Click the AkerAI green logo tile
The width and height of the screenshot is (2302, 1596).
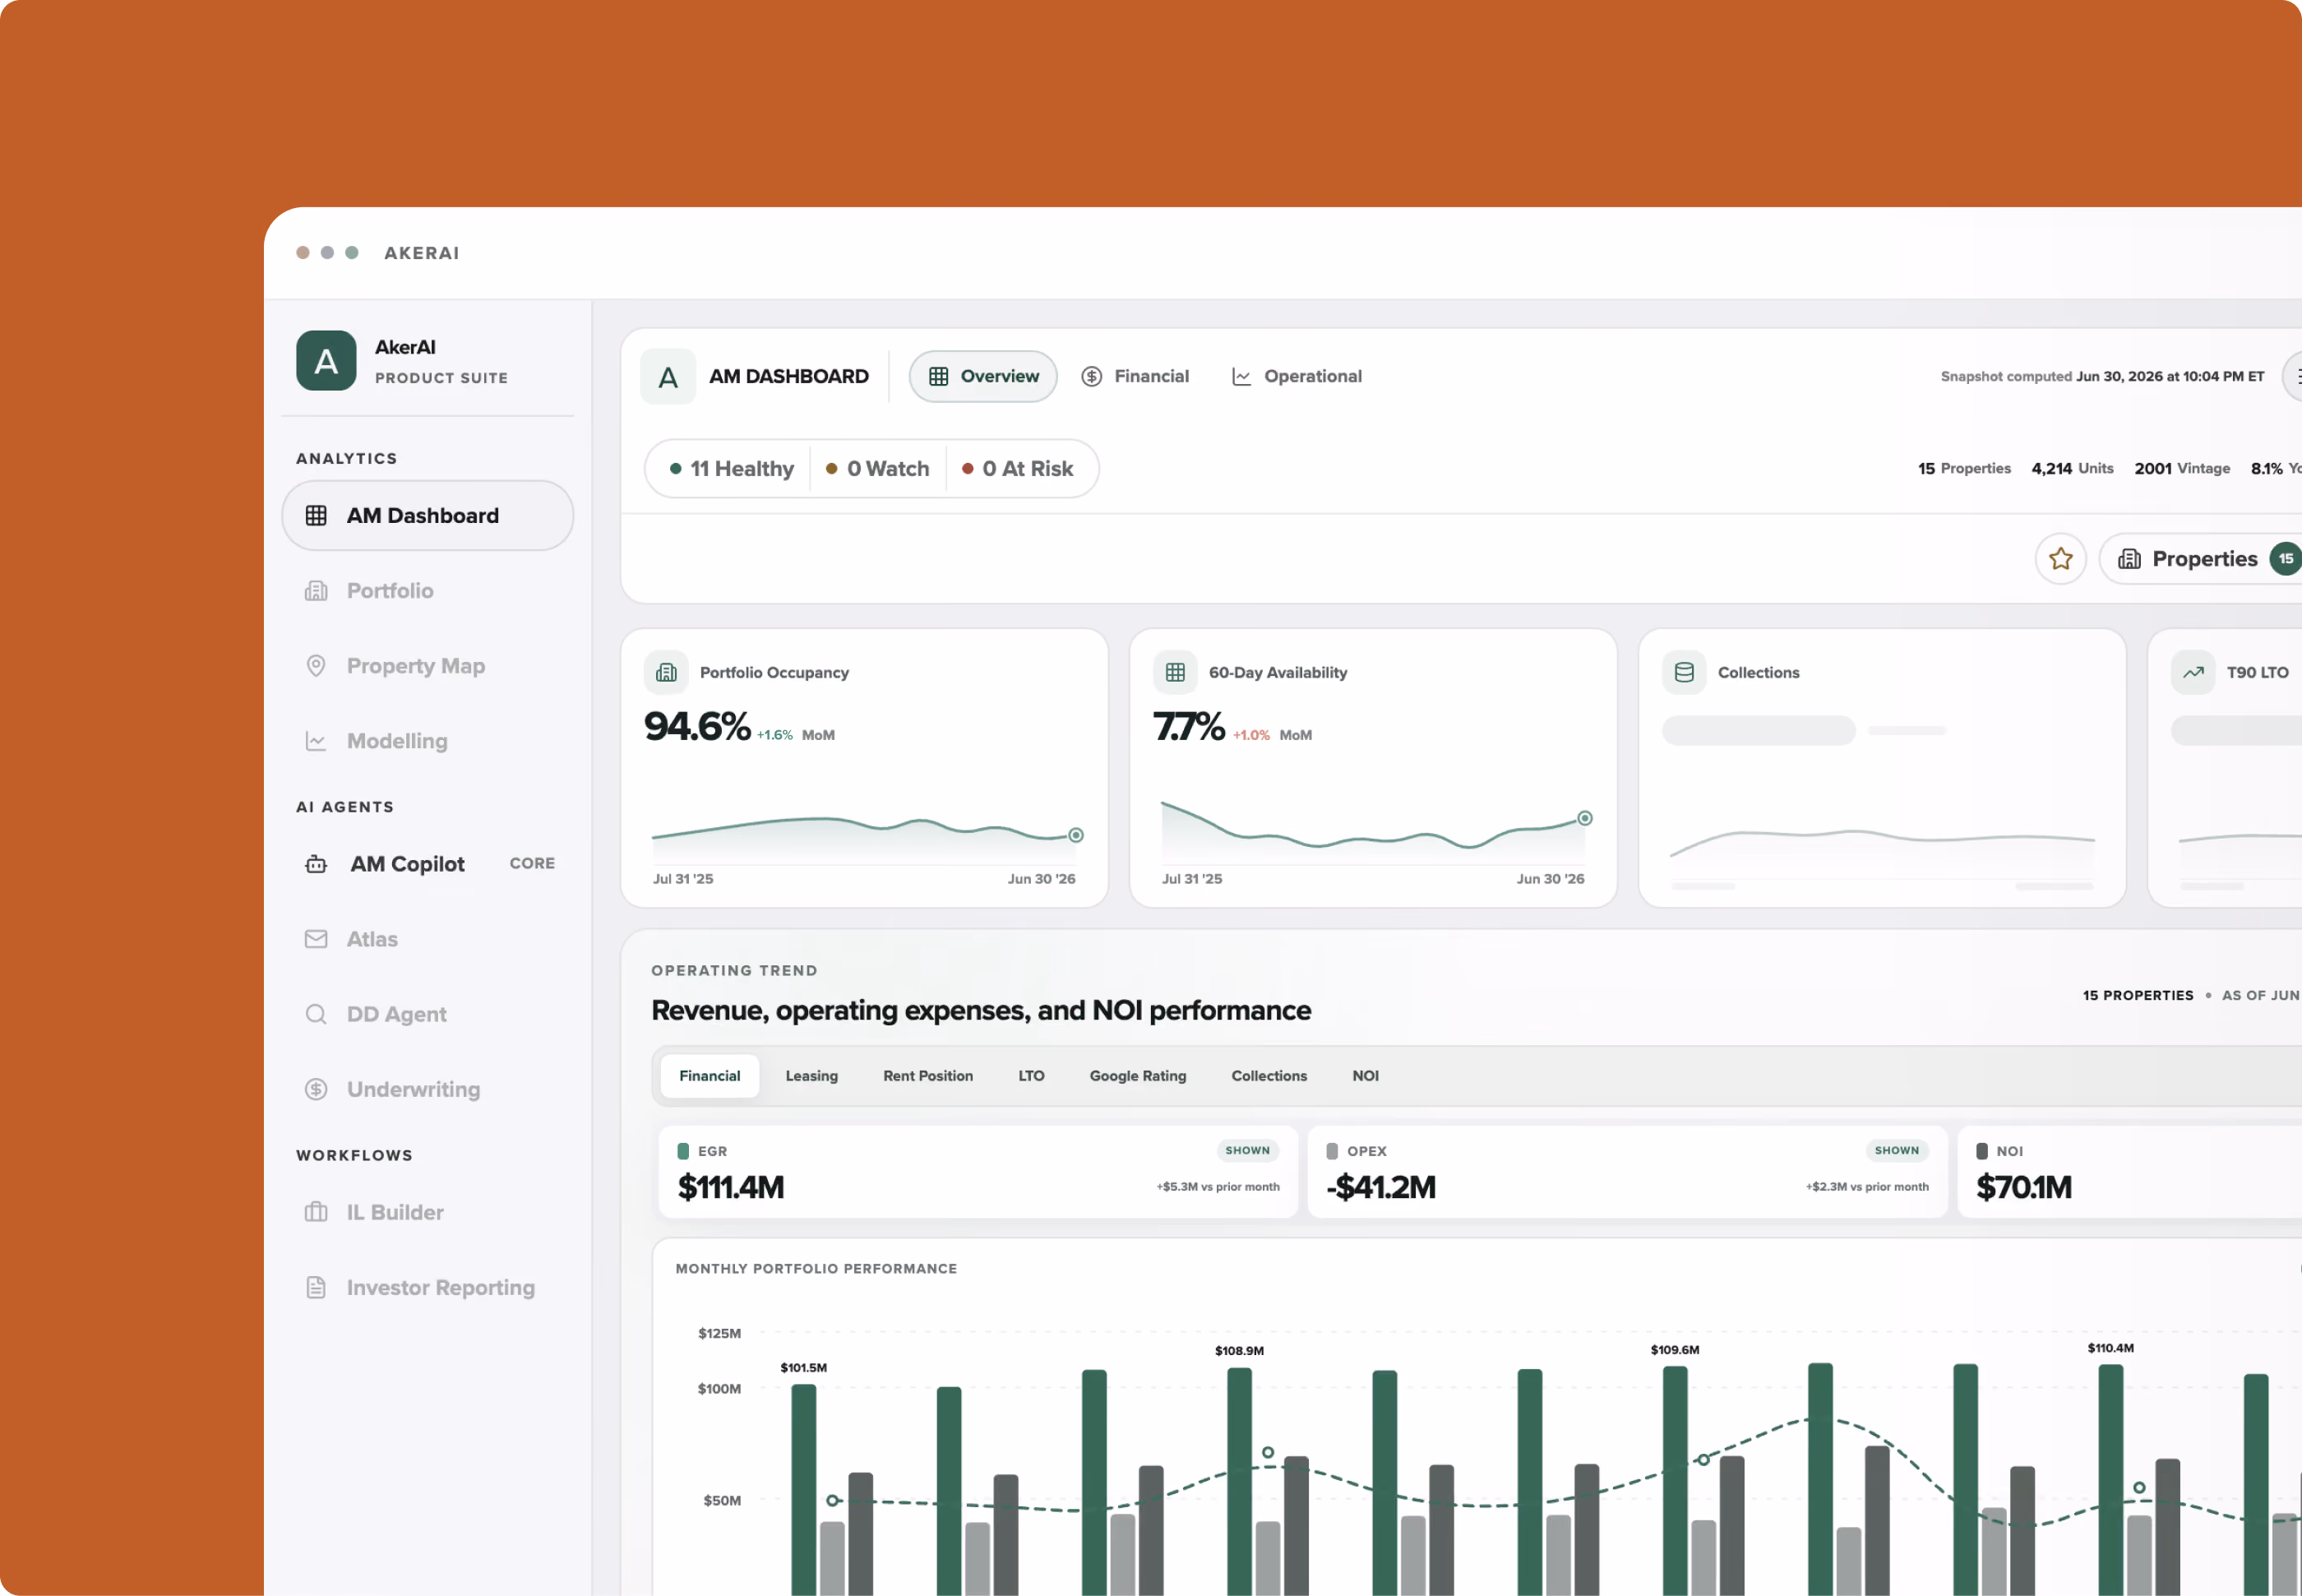tap(326, 361)
